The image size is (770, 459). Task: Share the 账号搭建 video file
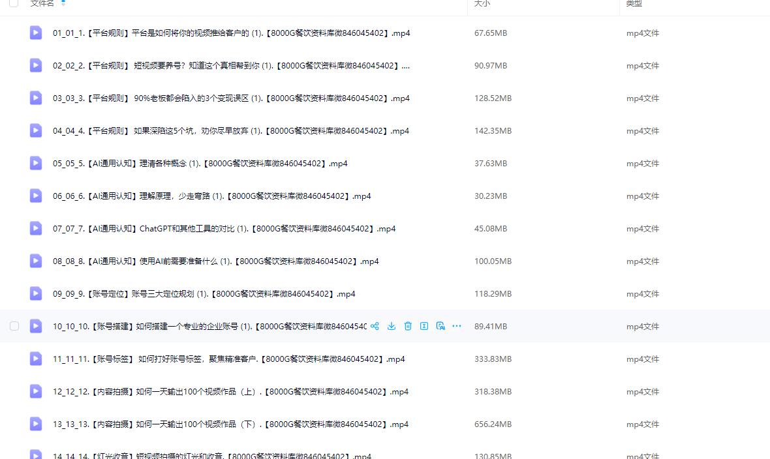[x=375, y=326]
